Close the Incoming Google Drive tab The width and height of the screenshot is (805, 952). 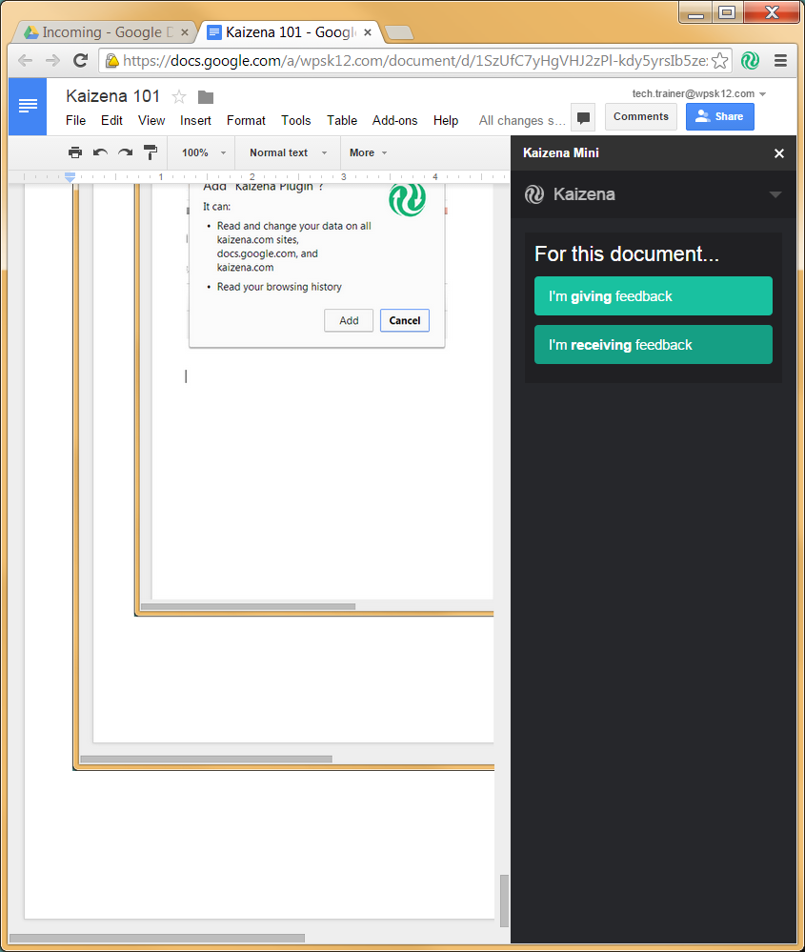(185, 32)
